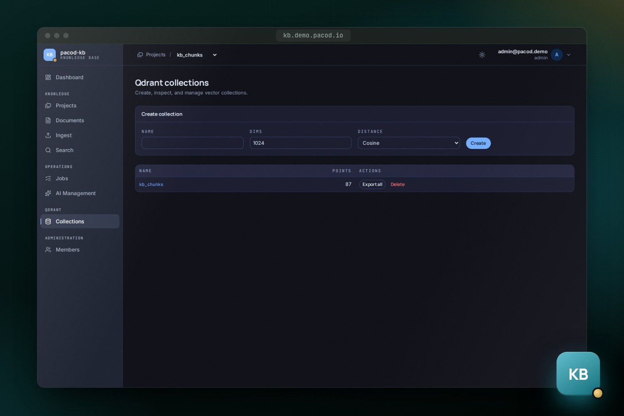
Task: Click the Ingest upload icon
Action: point(48,136)
